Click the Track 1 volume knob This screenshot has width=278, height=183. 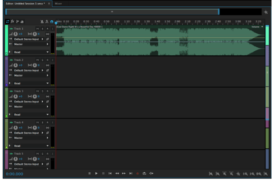16,34
